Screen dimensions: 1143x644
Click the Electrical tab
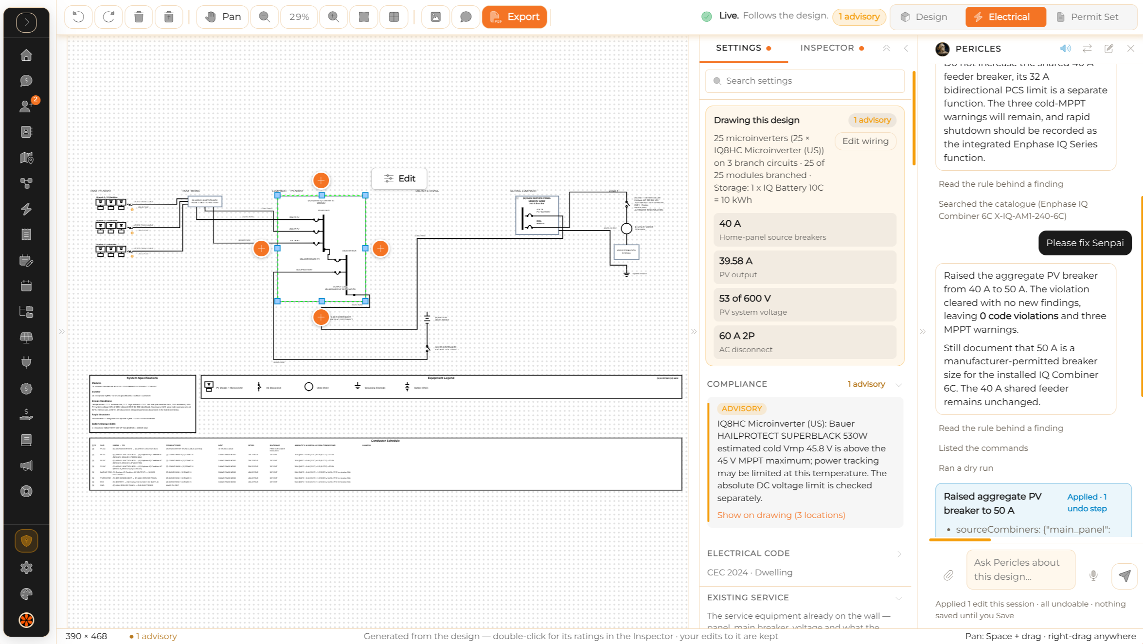pos(1005,17)
